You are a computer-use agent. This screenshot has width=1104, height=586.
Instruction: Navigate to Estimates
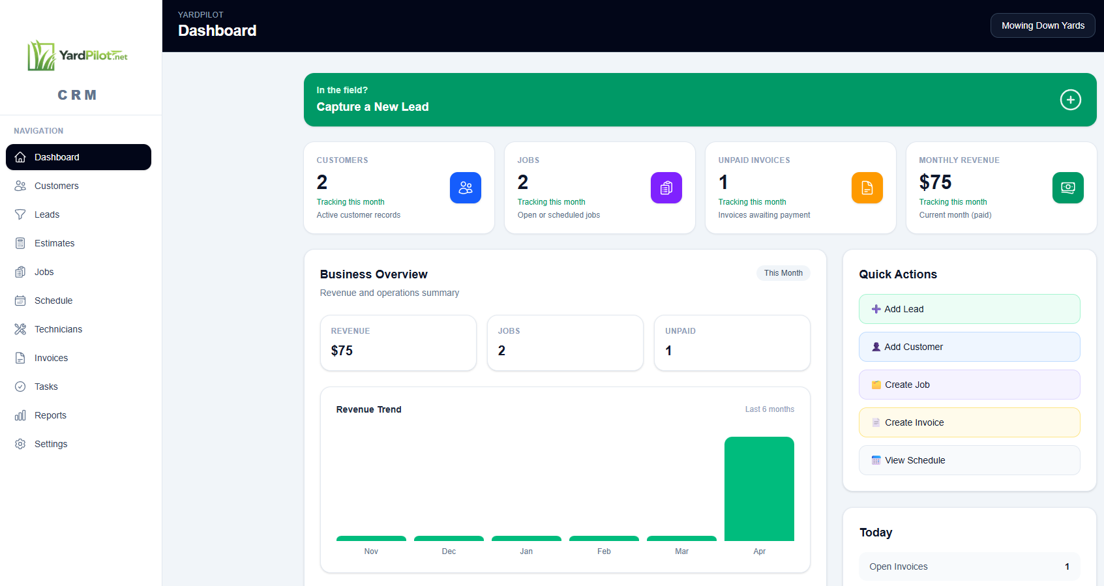pos(78,243)
